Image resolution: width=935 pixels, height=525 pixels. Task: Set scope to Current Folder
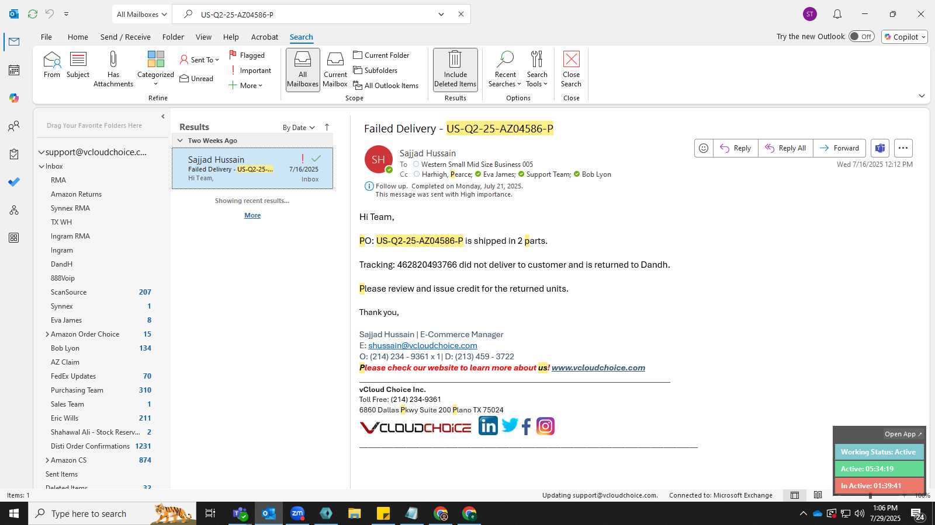tap(381, 55)
